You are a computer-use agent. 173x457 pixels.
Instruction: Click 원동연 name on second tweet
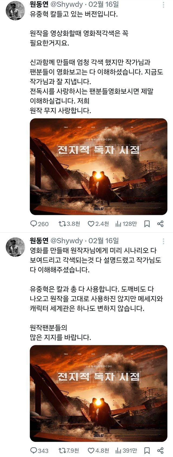[39, 241]
